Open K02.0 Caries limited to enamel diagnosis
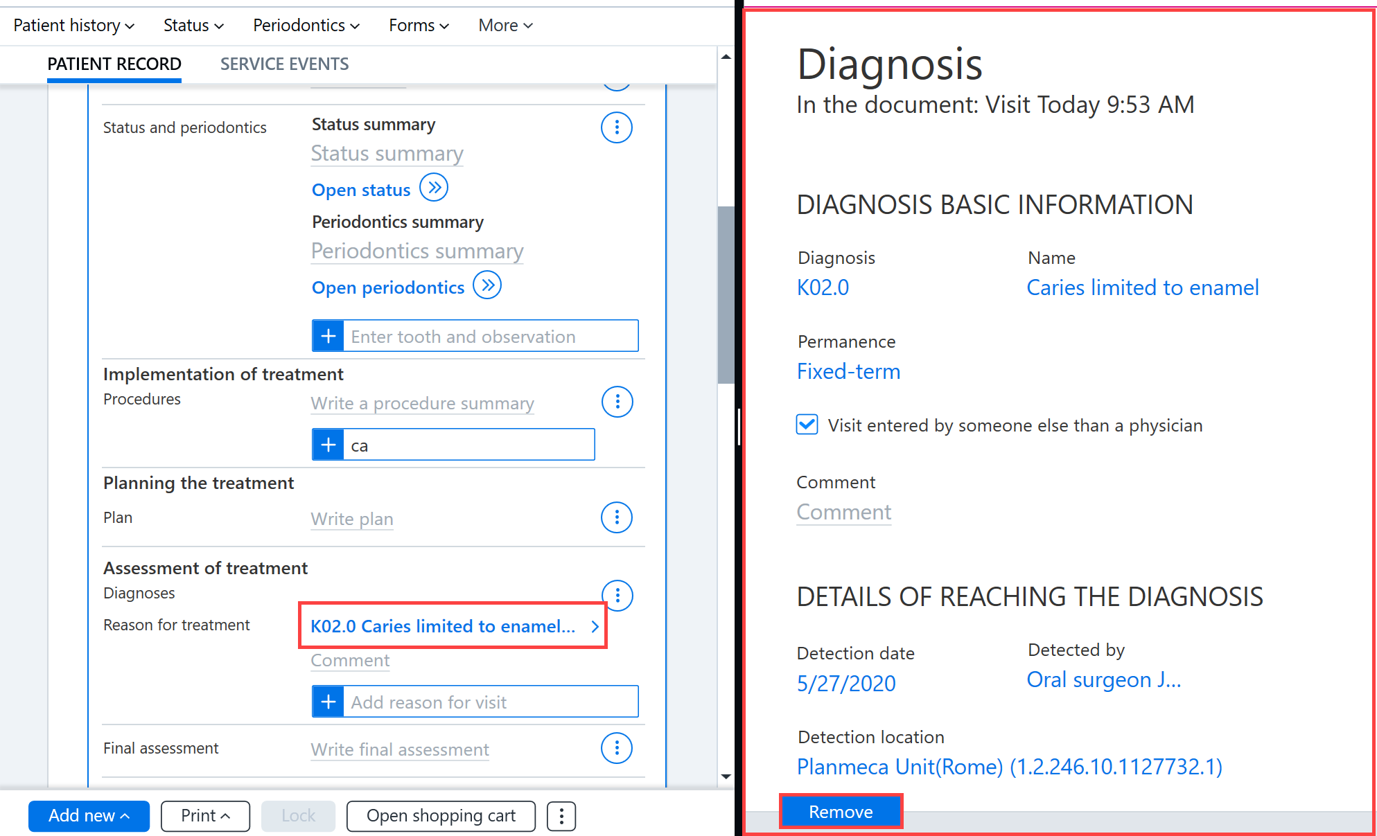1377x836 pixels. pyautogui.click(x=453, y=626)
